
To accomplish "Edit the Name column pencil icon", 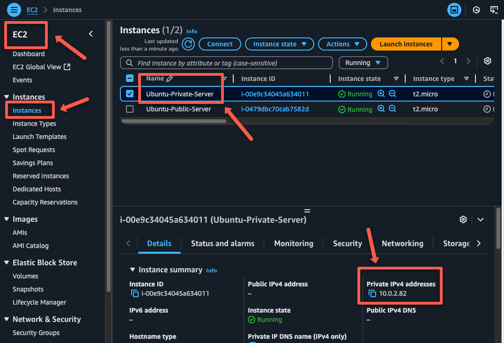I will coord(170,78).
